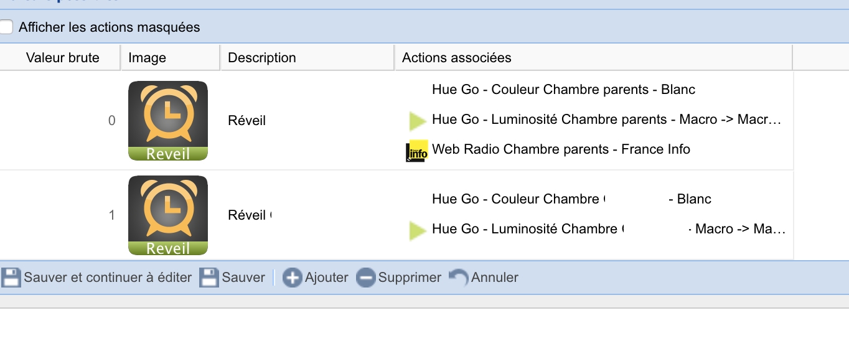849x346 pixels.
Task: Click the France Info radio icon
Action: pos(416,151)
